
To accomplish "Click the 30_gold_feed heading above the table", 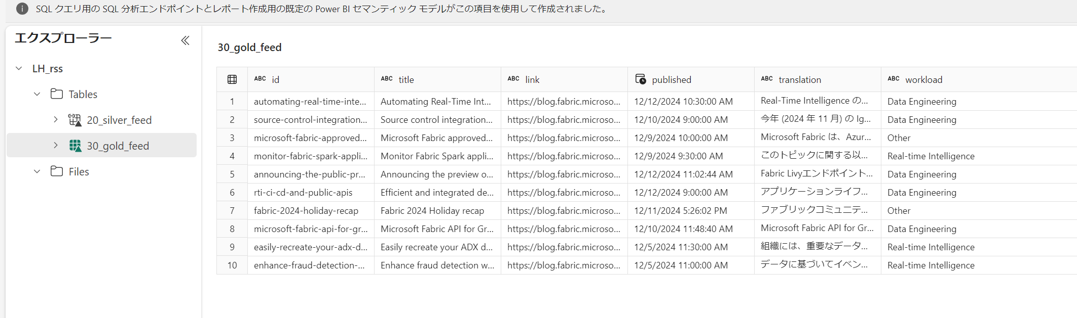I will click(x=250, y=48).
